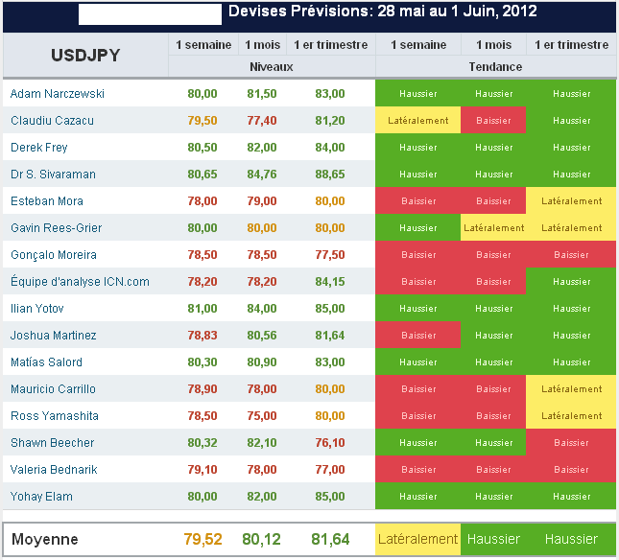Select Adam Narczewski's value 81,50
Image resolution: width=619 pixels, height=560 pixels.
(x=262, y=94)
